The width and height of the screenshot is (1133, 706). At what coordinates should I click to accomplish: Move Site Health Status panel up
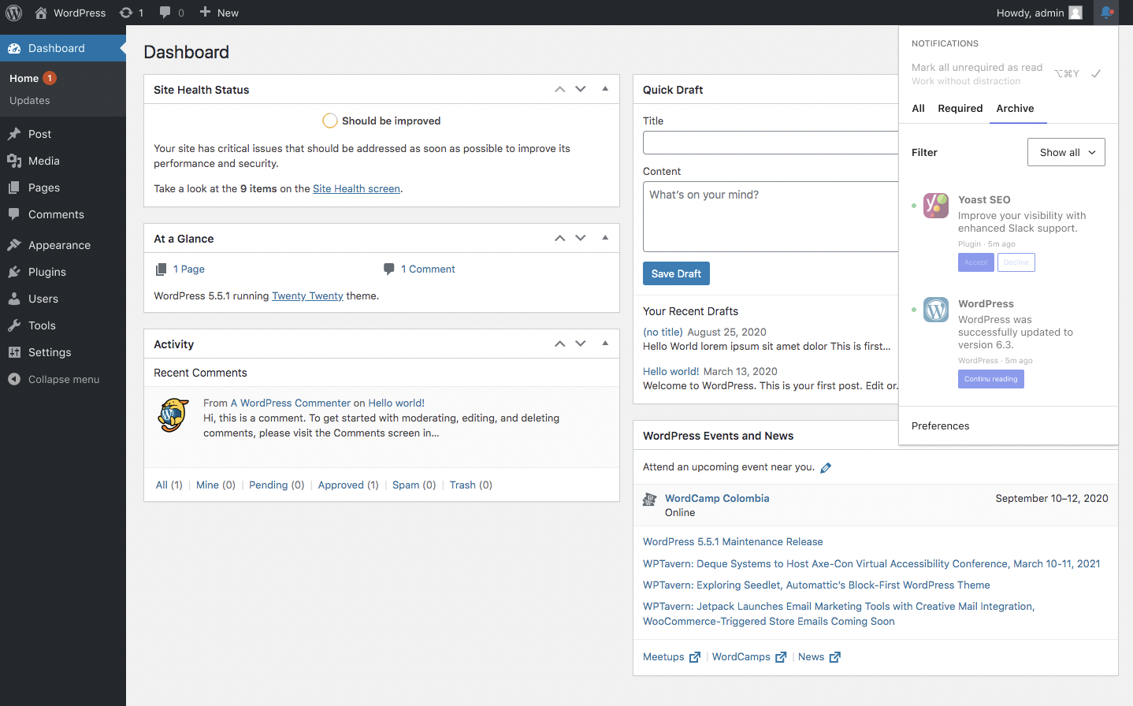pos(560,89)
